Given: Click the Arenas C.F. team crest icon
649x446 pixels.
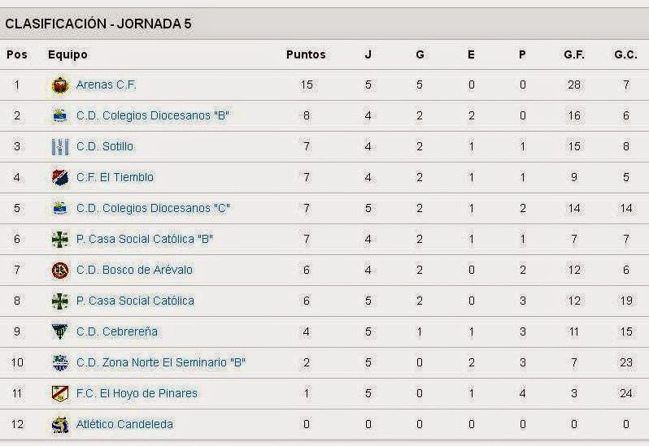Looking at the screenshot, I should point(60,85).
